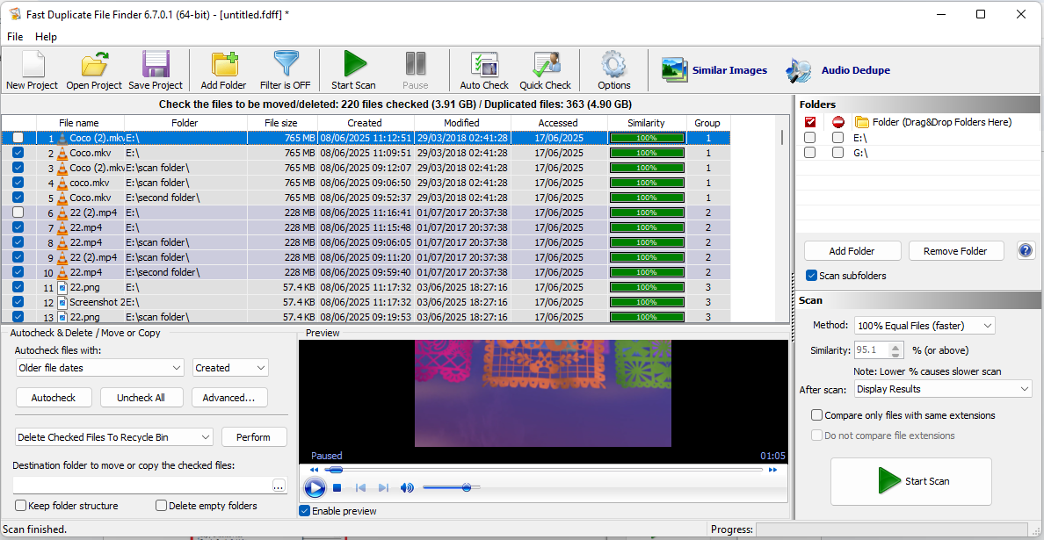Adjust the preview volume slider
Image resolution: width=1044 pixels, height=540 pixels.
tap(466, 488)
